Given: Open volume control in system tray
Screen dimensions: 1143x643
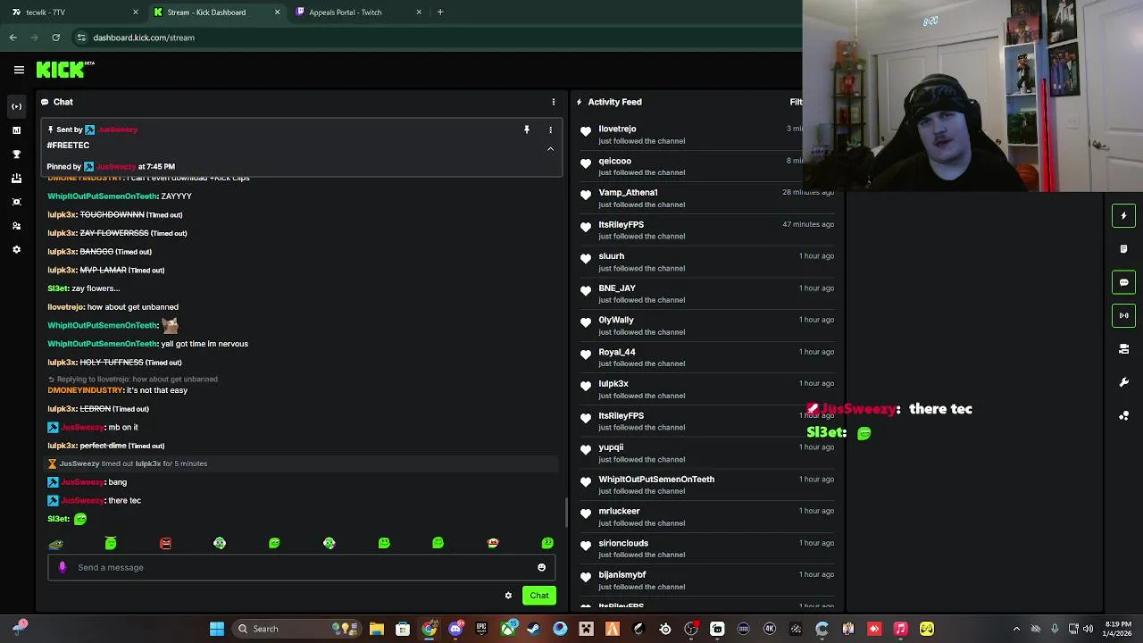Looking at the screenshot, I should tap(1089, 629).
